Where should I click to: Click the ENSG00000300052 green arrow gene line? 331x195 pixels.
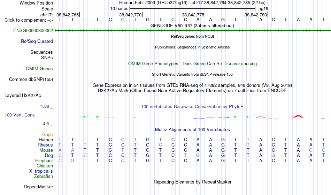point(192,31)
